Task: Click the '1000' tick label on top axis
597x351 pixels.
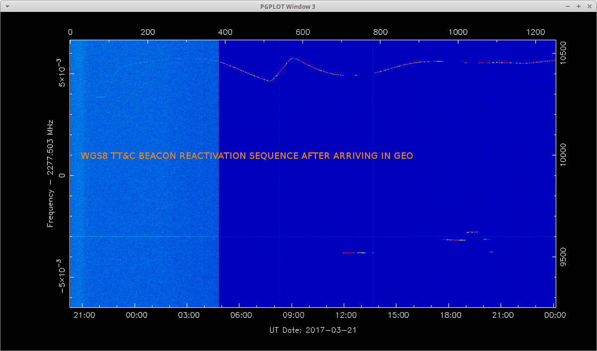Action: pos(458,32)
